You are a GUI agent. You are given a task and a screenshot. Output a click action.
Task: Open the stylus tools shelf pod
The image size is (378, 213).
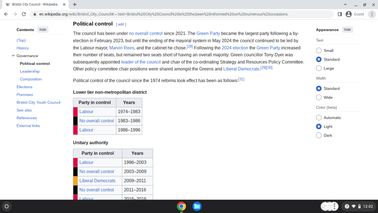point(330,206)
